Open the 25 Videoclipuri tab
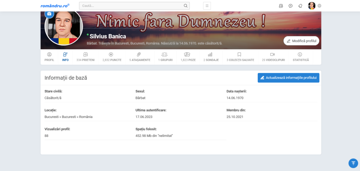 (x=273, y=57)
